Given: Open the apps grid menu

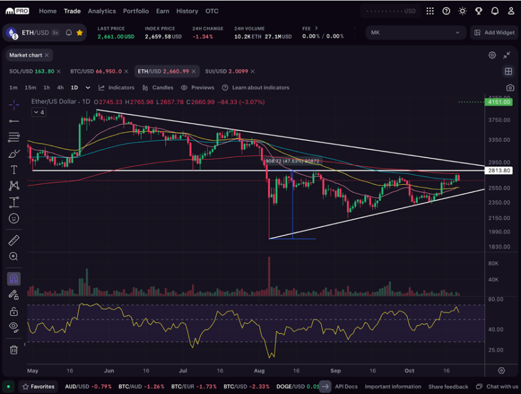Looking at the screenshot, I should pos(430,11).
